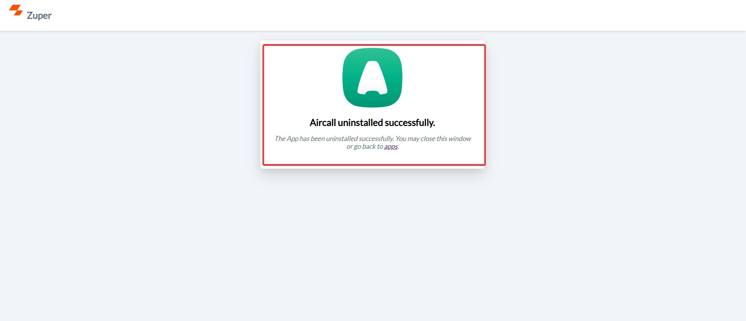Click the 'Aircall uninstalled successfully.' heading
The width and height of the screenshot is (746, 321).
[372, 123]
